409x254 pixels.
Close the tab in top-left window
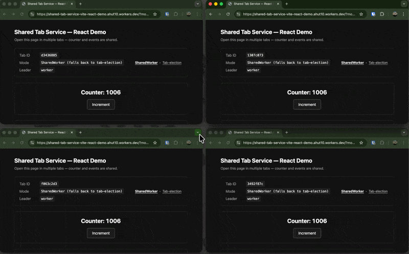point(72,4)
